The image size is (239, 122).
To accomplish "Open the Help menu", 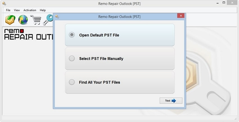I will pyautogui.click(x=43, y=10).
